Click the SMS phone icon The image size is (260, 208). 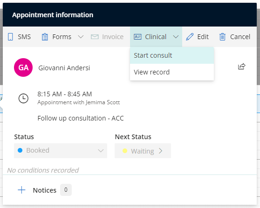point(10,37)
